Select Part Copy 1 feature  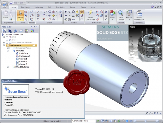coord(24,53)
